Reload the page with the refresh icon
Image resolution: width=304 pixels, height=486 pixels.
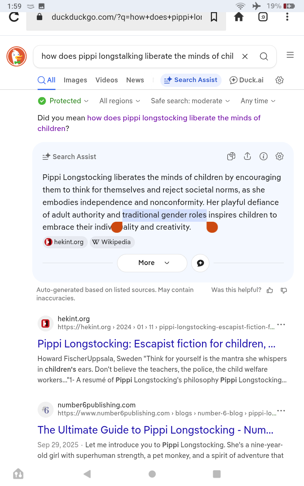(14, 17)
